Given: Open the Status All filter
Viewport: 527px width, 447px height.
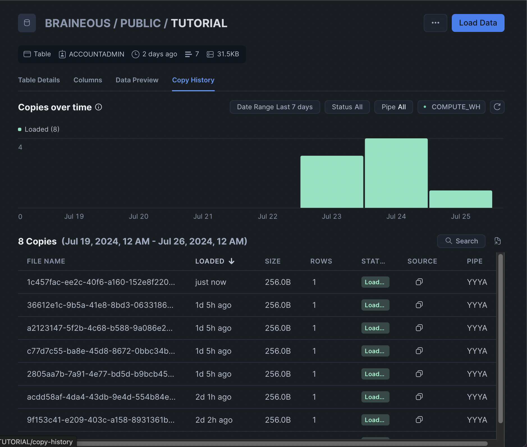Looking at the screenshot, I should [x=347, y=107].
